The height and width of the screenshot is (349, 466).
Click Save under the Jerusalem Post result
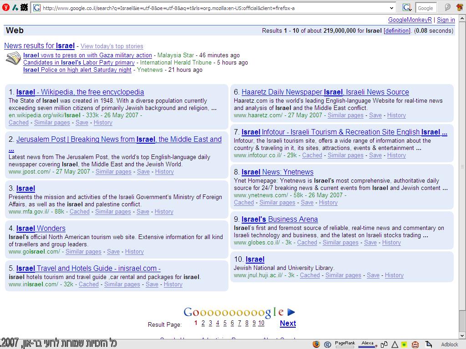[x=143, y=171]
